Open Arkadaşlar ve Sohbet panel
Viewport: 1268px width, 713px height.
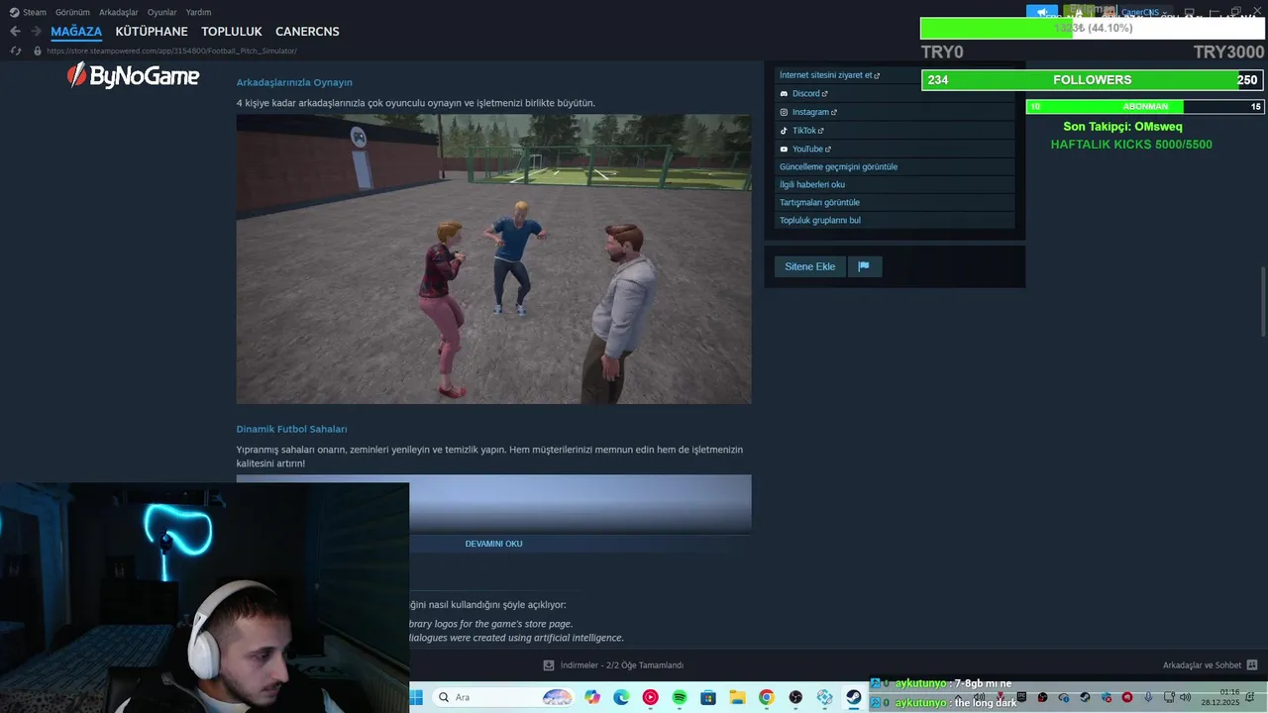pos(1210,665)
